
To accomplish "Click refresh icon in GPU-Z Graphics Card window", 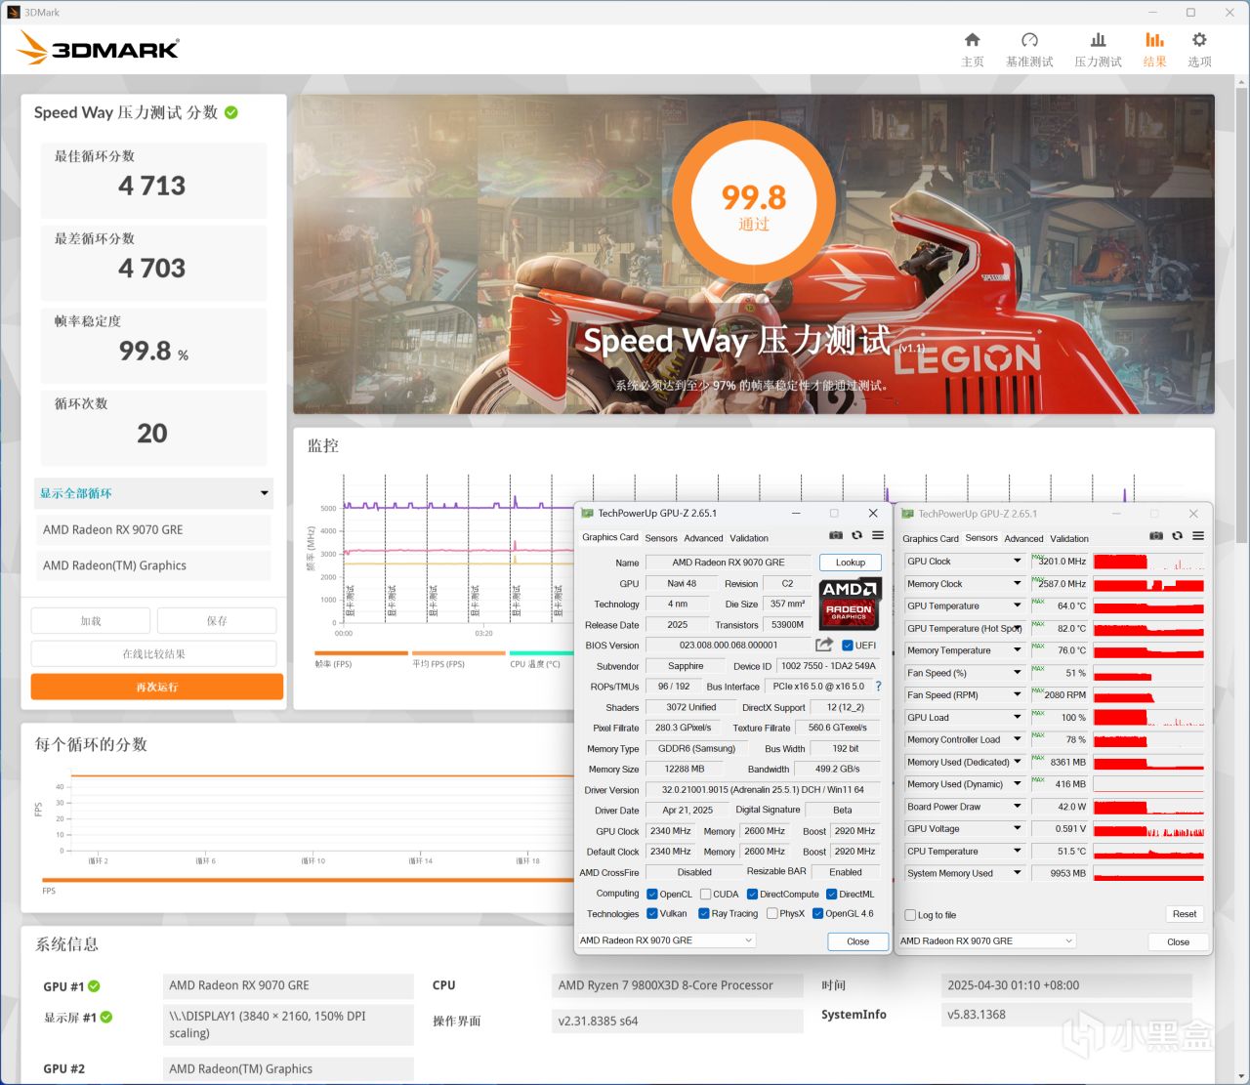I will [x=856, y=535].
